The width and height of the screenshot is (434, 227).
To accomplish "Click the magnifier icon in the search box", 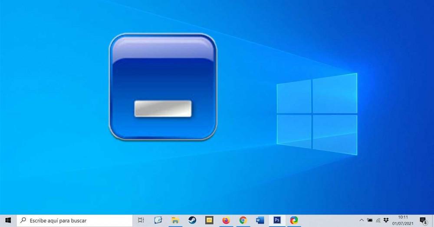I will pyautogui.click(x=23, y=220).
